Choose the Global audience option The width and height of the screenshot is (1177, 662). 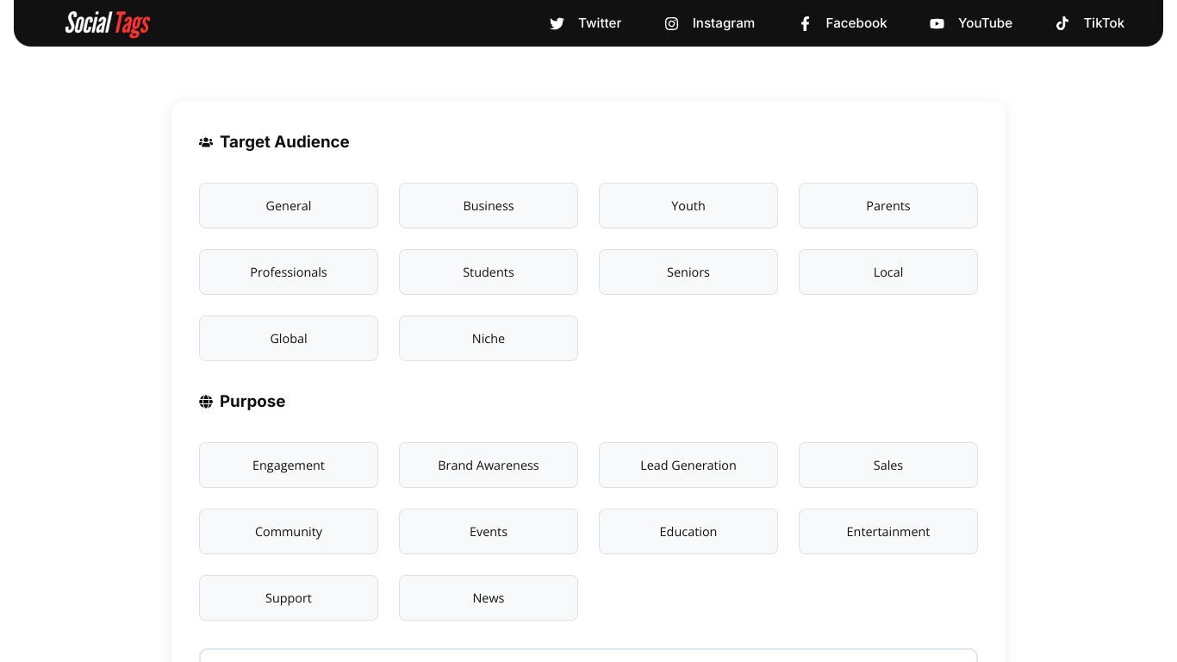coord(289,338)
